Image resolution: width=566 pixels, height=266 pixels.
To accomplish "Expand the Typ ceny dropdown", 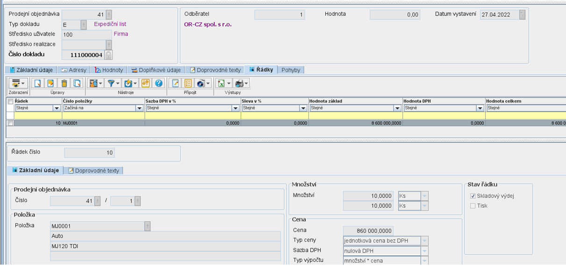I will click(x=424, y=241).
